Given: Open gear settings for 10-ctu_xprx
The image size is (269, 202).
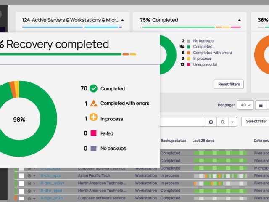Looking at the screenshot, I should coord(29,176).
